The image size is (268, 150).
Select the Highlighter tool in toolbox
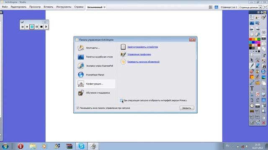258,66
